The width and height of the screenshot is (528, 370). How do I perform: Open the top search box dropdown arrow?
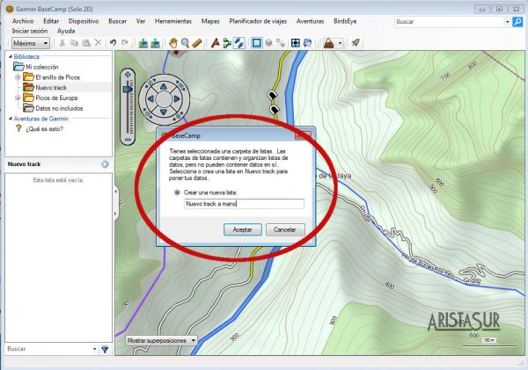pos(507,22)
